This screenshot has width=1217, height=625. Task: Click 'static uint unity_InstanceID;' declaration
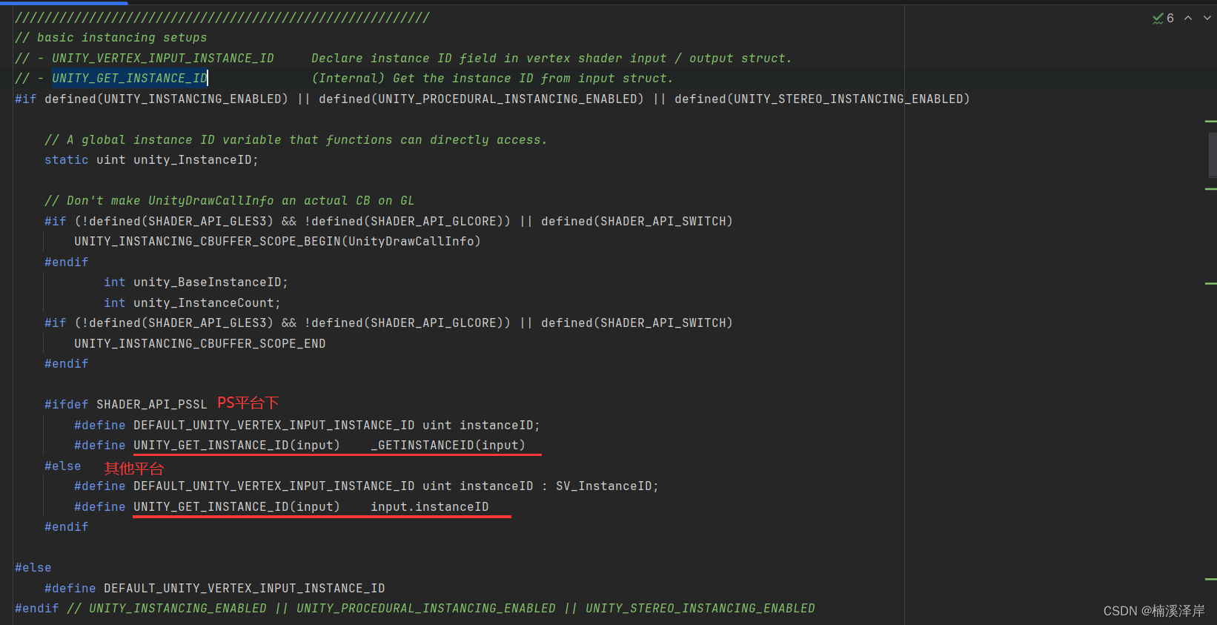click(151, 160)
